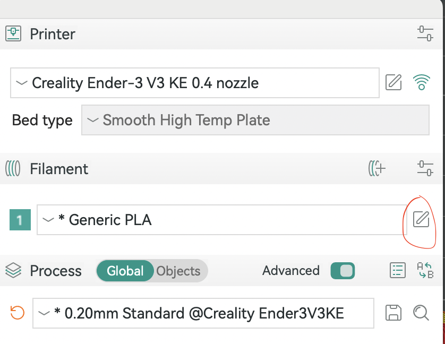Save the current process preset

pyautogui.click(x=393, y=313)
